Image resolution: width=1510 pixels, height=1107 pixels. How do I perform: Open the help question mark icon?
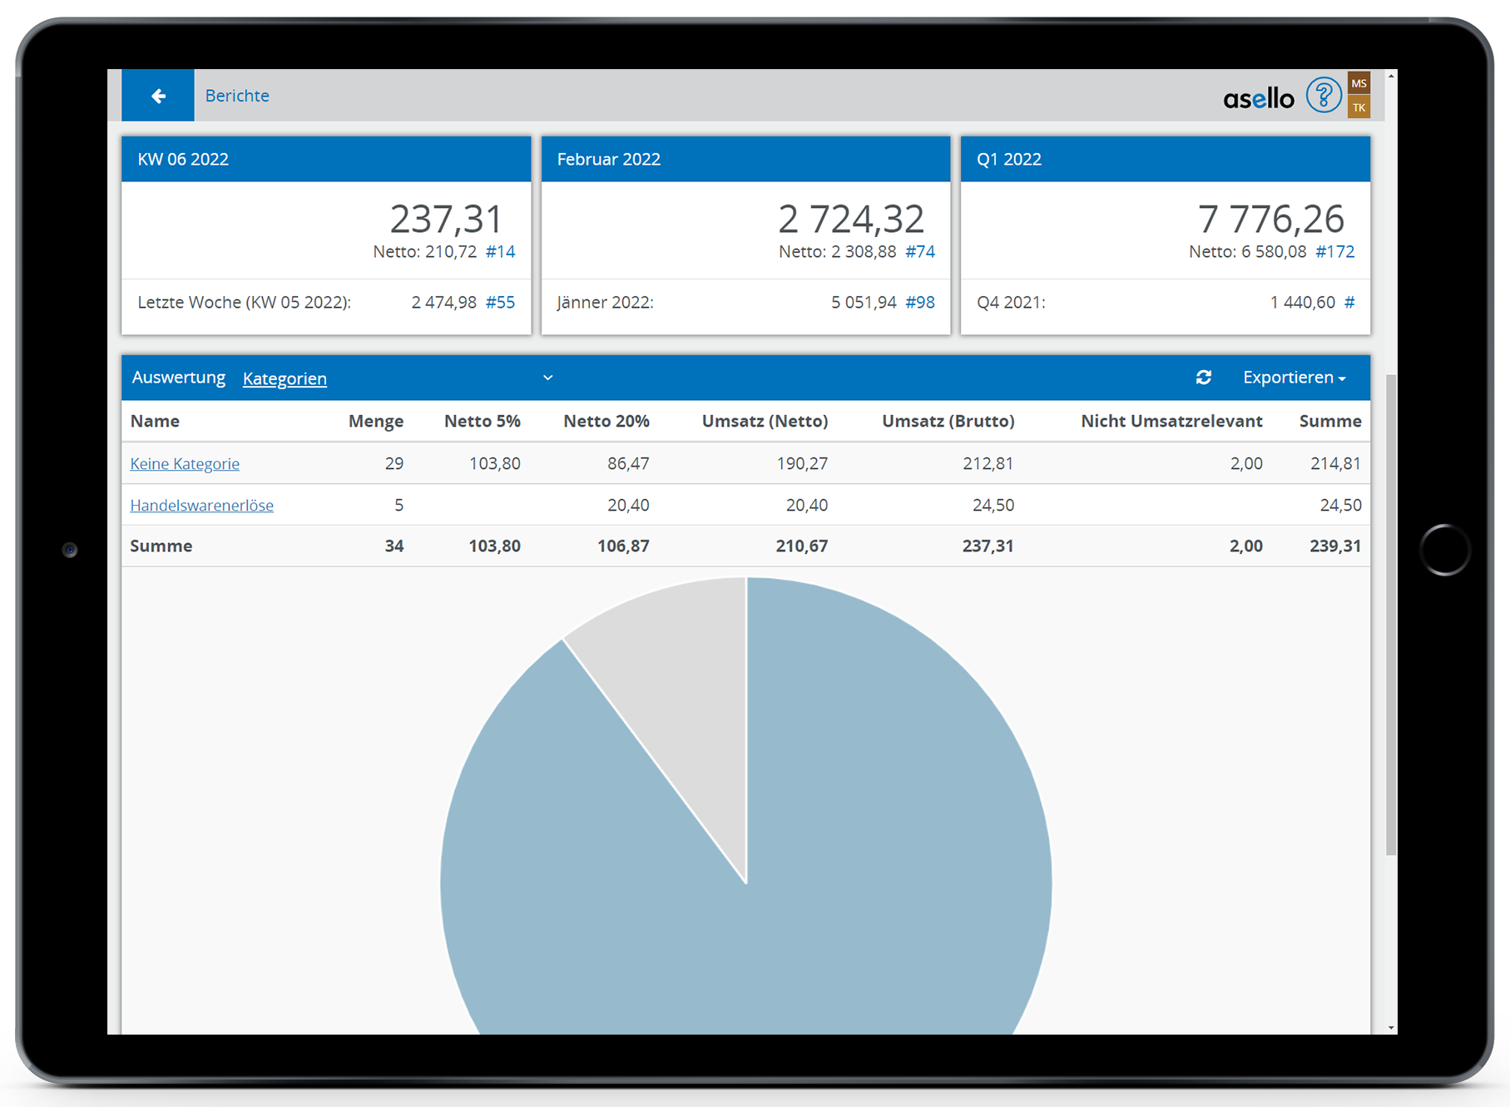pyautogui.click(x=1322, y=96)
